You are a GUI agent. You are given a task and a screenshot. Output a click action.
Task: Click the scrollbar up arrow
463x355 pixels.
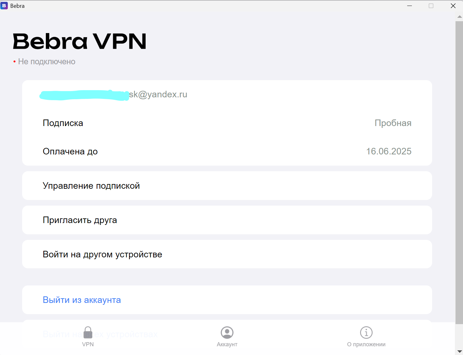[x=459, y=17]
